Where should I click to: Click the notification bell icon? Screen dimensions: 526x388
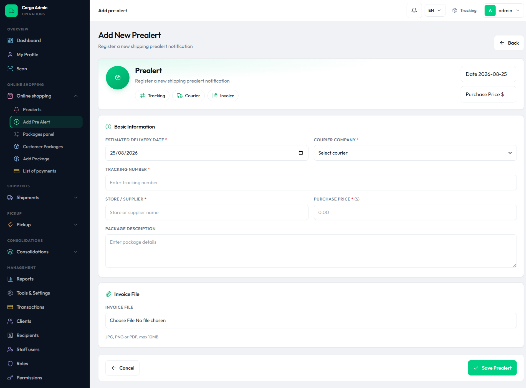point(414,11)
